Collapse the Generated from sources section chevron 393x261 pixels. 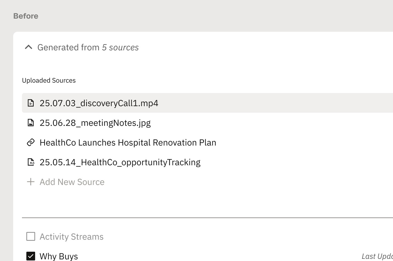click(x=29, y=47)
